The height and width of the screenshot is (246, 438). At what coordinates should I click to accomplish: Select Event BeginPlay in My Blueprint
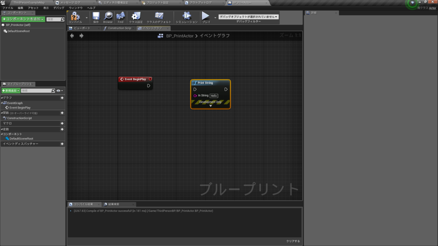[x=20, y=108]
